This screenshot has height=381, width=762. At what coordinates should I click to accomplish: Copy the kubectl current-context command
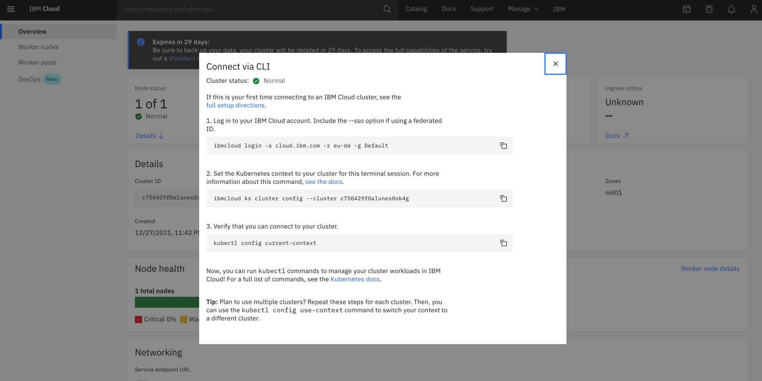503,243
